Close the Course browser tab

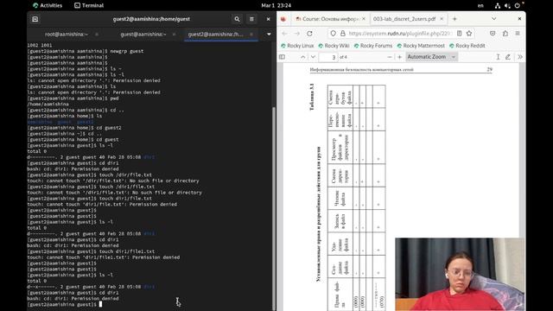[x=364, y=19]
